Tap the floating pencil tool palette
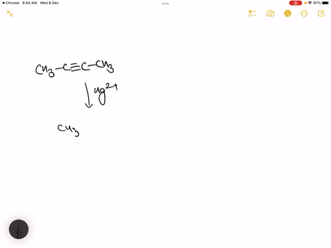Screen dimensions: 331x248 tap(19, 229)
